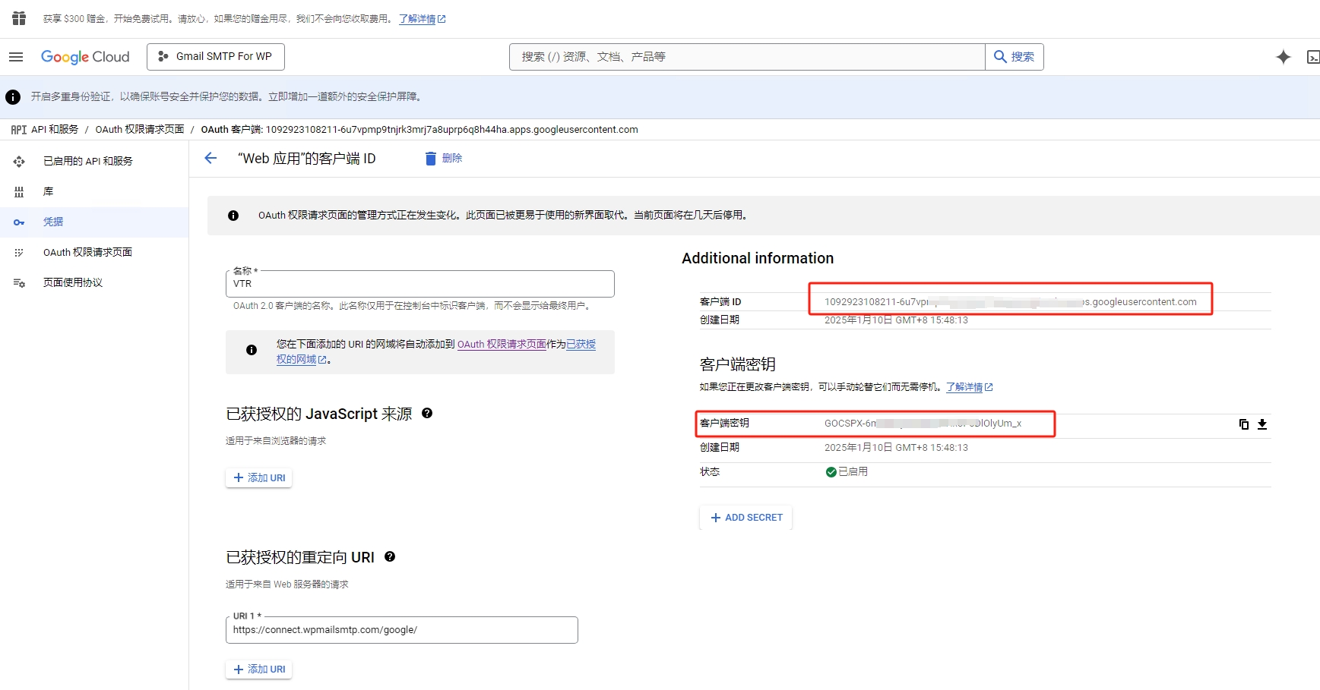Follow the OAuth 权限请求页面 link in info box

tap(502, 345)
